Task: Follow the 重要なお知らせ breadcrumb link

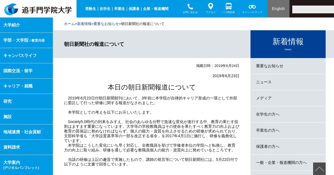Action: [106, 24]
